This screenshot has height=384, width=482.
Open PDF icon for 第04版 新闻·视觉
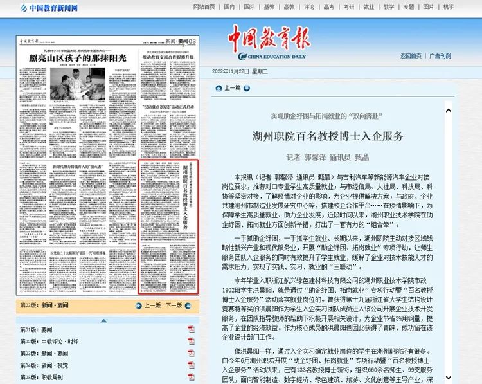point(191,365)
